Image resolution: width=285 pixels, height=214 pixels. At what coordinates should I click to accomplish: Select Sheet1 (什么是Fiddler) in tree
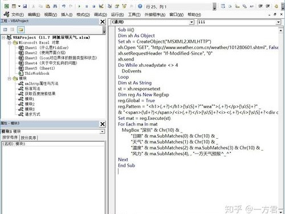(x=43, y=47)
